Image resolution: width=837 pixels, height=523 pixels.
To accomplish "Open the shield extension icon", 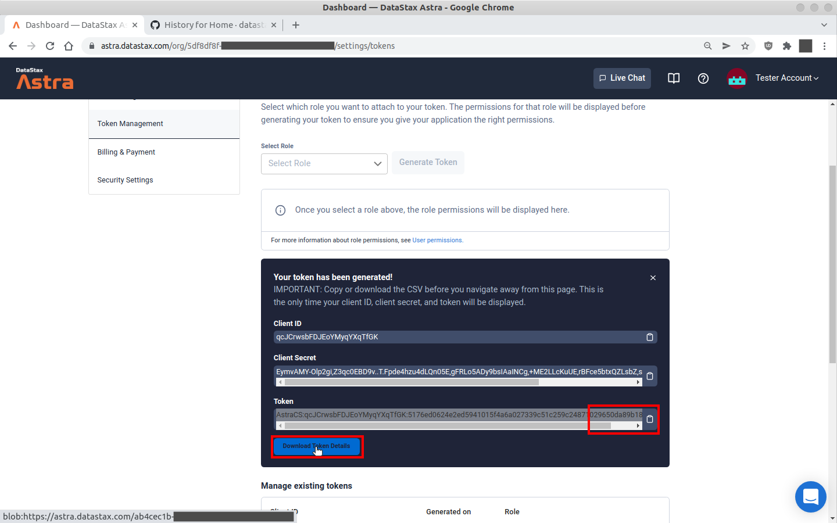I will point(768,46).
